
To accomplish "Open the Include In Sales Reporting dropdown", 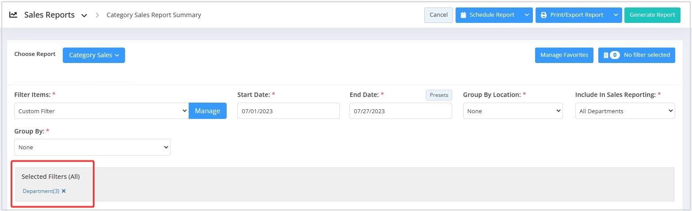I will click(x=625, y=111).
